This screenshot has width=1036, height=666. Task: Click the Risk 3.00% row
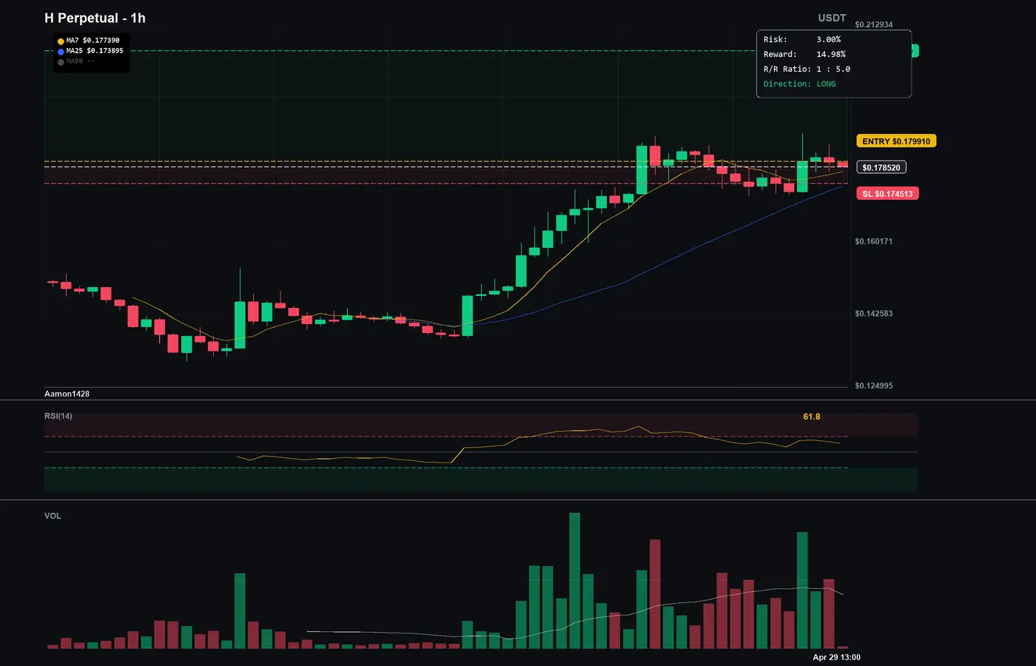(x=802, y=39)
